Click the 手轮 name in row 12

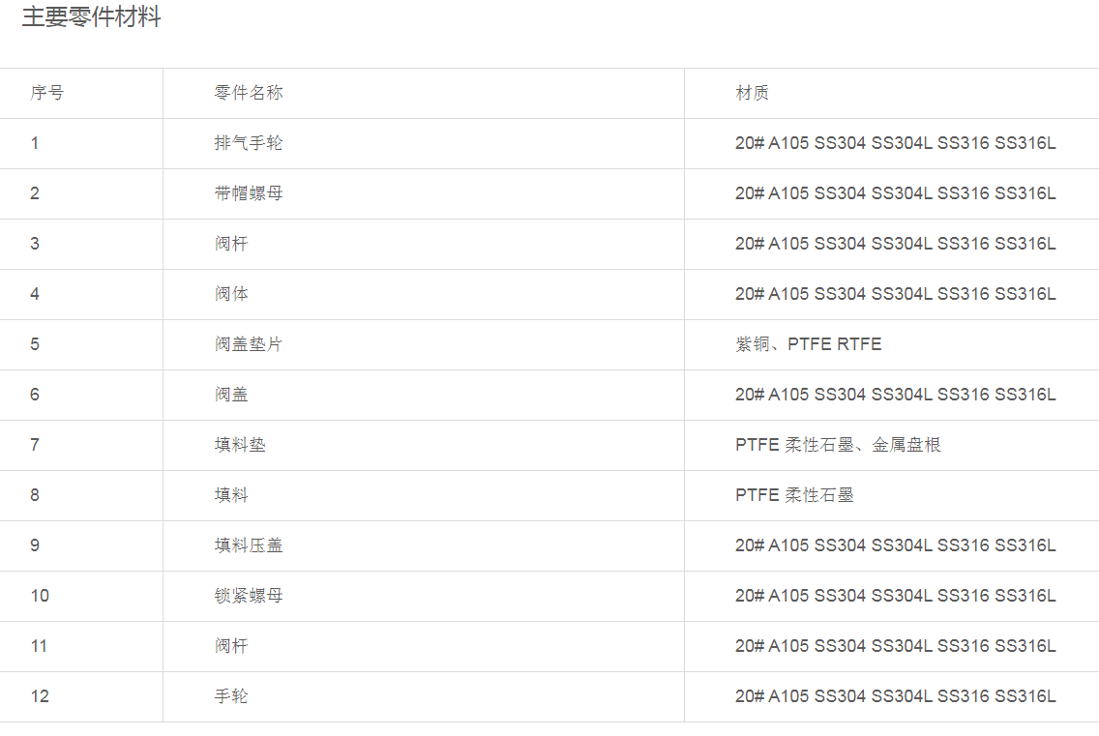(231, 696)
